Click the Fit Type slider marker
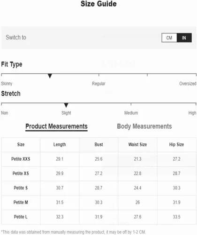The image size is (197, 235). coord(50,76)
